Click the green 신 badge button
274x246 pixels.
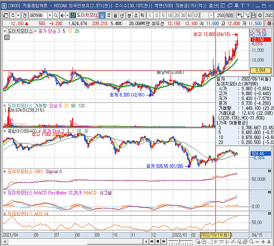click(73, 15)
